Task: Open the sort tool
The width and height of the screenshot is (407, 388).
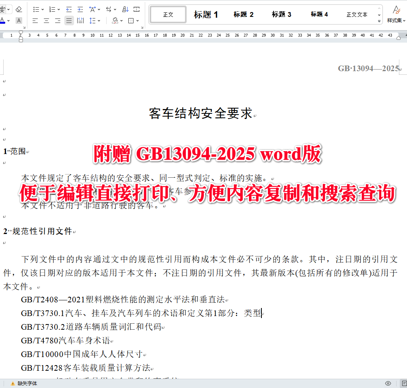Action: (x=125, y=9)
